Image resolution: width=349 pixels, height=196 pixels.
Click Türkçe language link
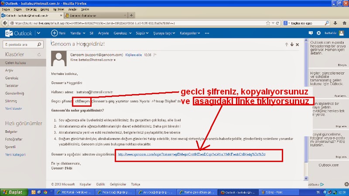[x=136, y=184]
